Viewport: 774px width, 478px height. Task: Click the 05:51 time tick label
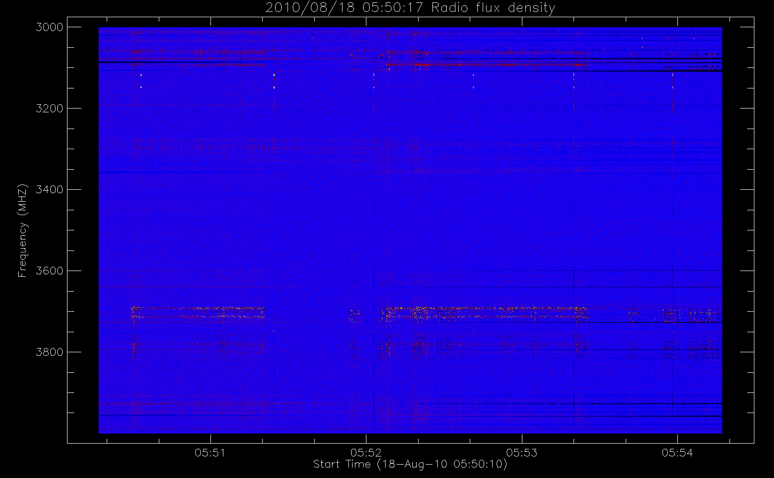click(x=210, y=453)
